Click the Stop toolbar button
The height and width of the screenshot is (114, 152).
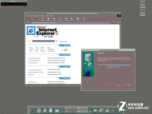[x=43, y=19]
